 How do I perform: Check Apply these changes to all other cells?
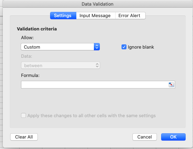pyautogui.click(x=23, y=115)
